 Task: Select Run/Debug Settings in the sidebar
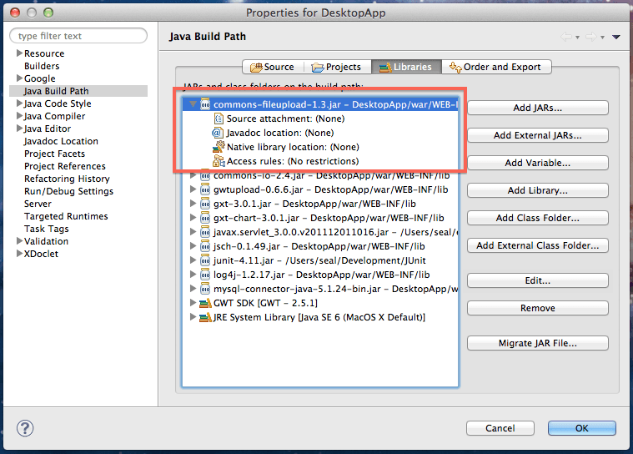(x=68, y=191)
